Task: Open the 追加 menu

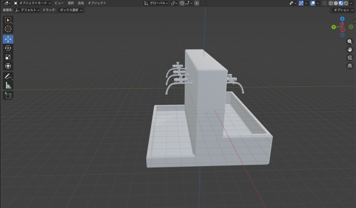Action: 81,3
